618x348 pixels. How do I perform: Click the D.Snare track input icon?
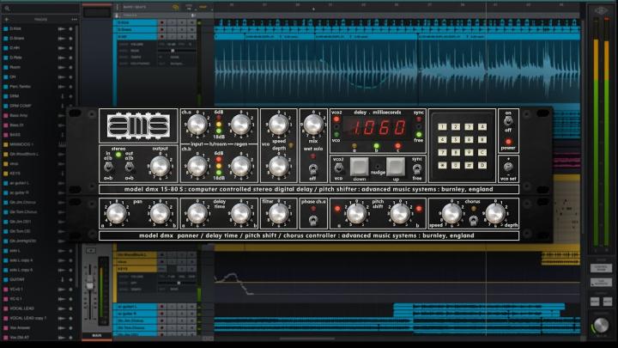click(62, 39)
